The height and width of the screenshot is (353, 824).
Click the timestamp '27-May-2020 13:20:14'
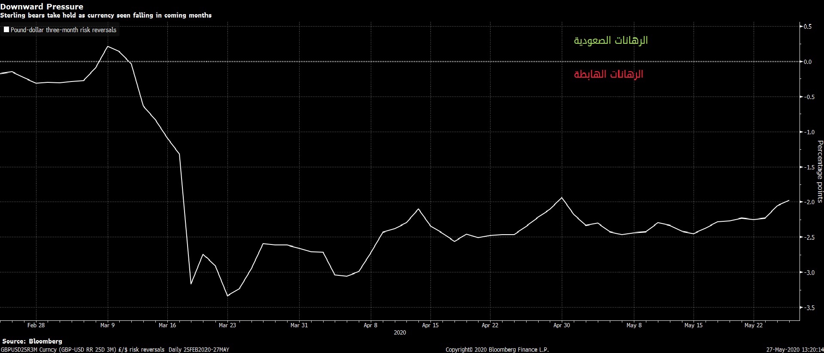(795, 350)
